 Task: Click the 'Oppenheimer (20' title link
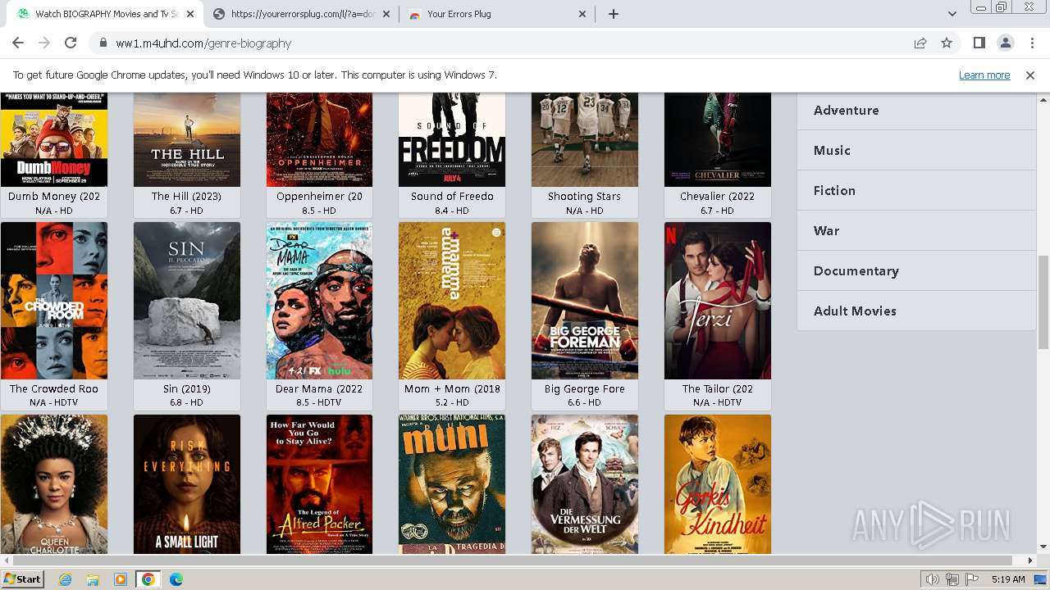319,197
